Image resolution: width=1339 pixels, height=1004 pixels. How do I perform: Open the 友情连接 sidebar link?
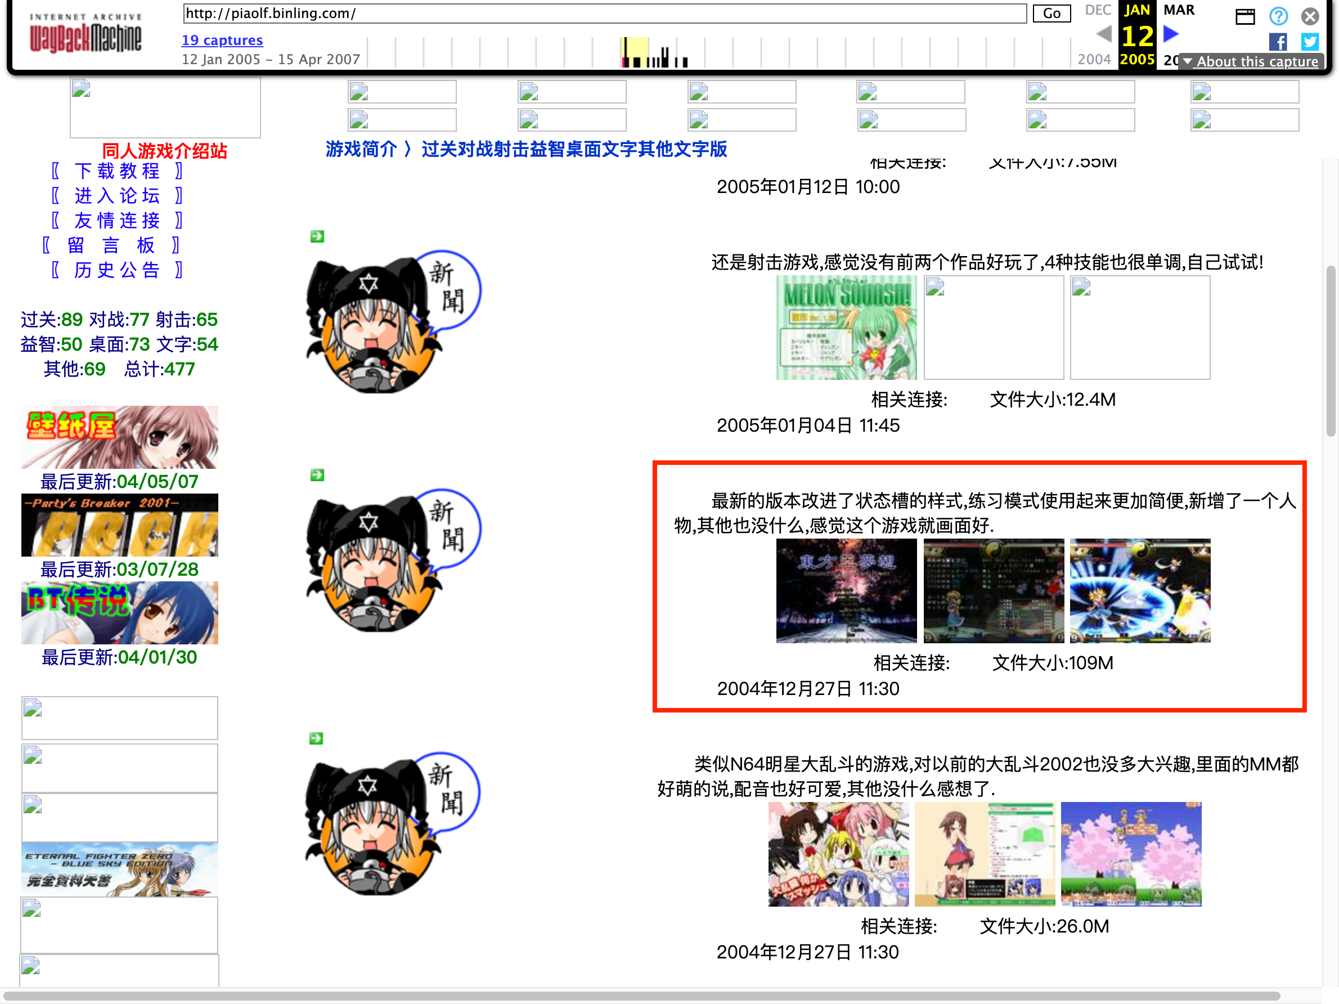pos(118,221)
